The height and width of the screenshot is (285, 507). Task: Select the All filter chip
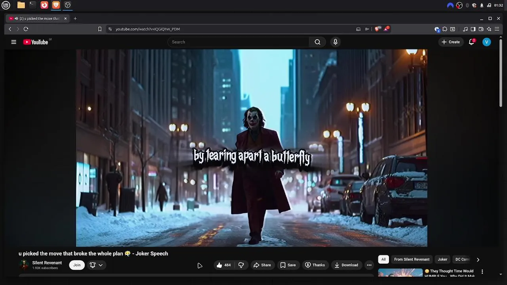(x=383, y=260)
